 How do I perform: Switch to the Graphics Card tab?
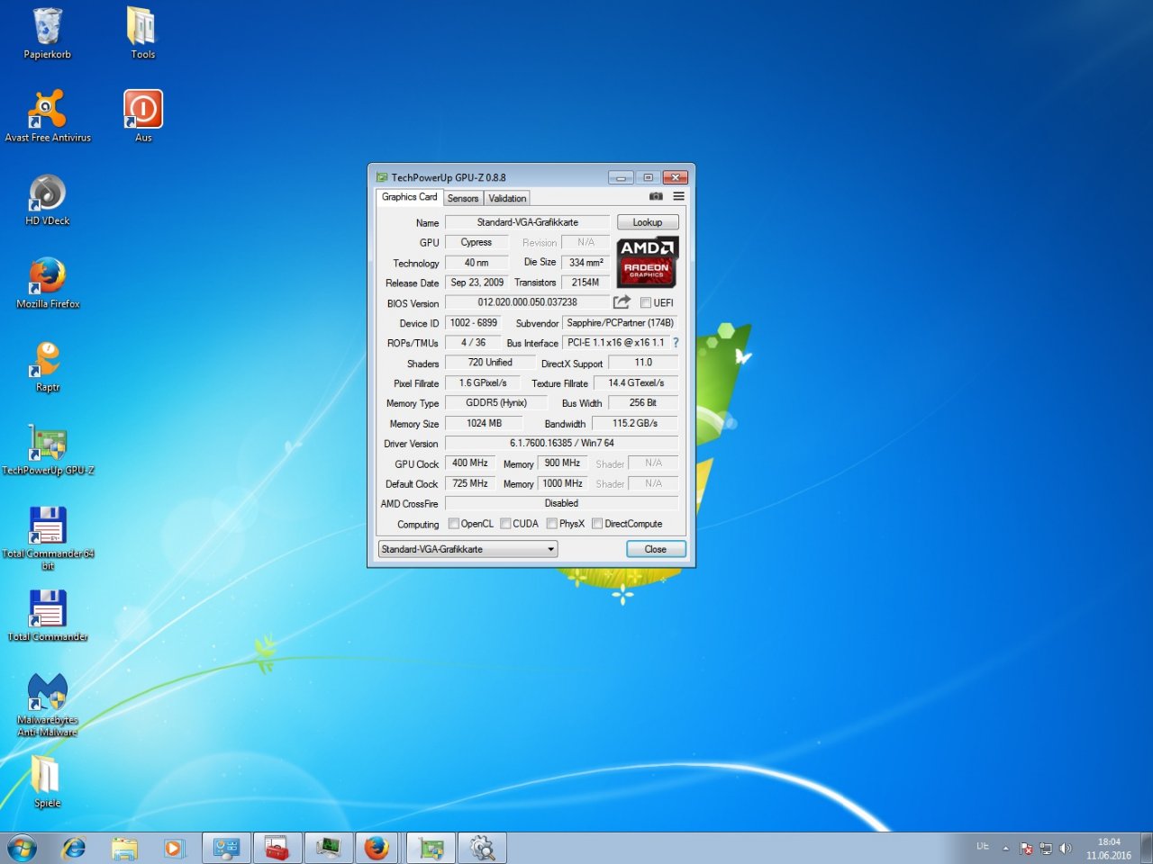[409, 197]
